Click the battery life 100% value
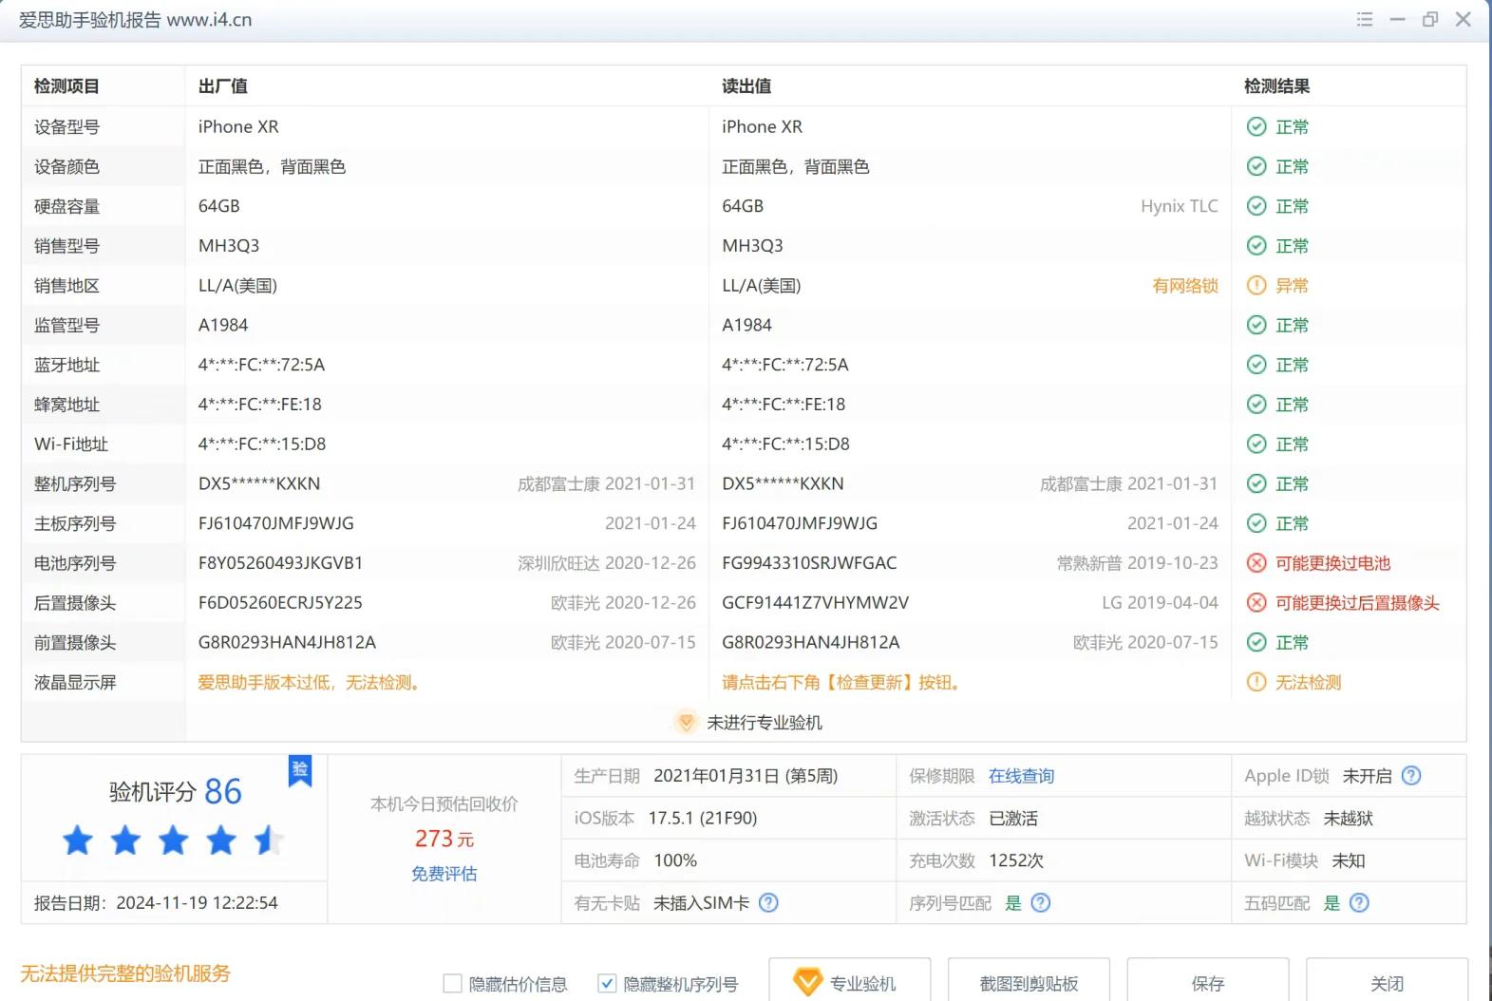The height and width of the screenshot is (1001, 1492). pyautogui.click(x=675, y=860)
